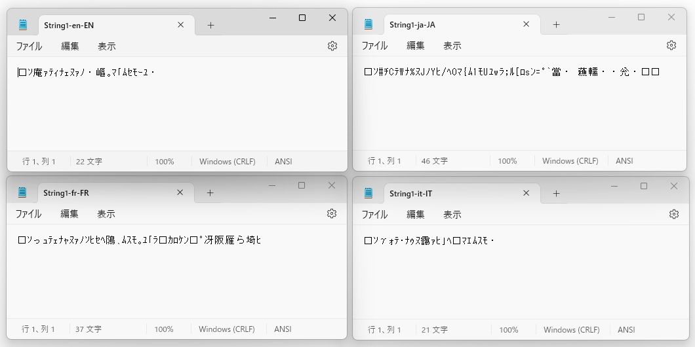Click '37 文字' in String1-fr-FR status bar

point(89,329)
